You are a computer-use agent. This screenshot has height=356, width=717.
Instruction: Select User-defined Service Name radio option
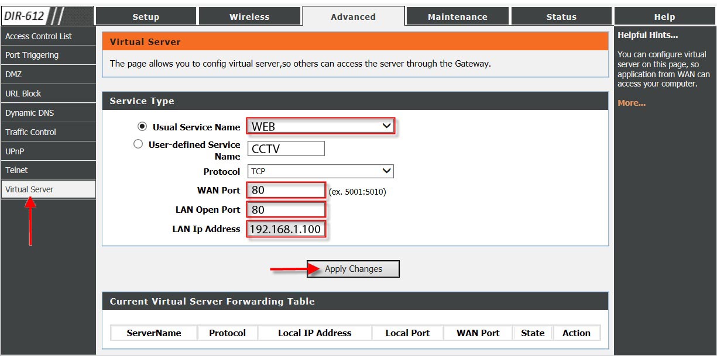pyautogui.click(x=138, y=144)
